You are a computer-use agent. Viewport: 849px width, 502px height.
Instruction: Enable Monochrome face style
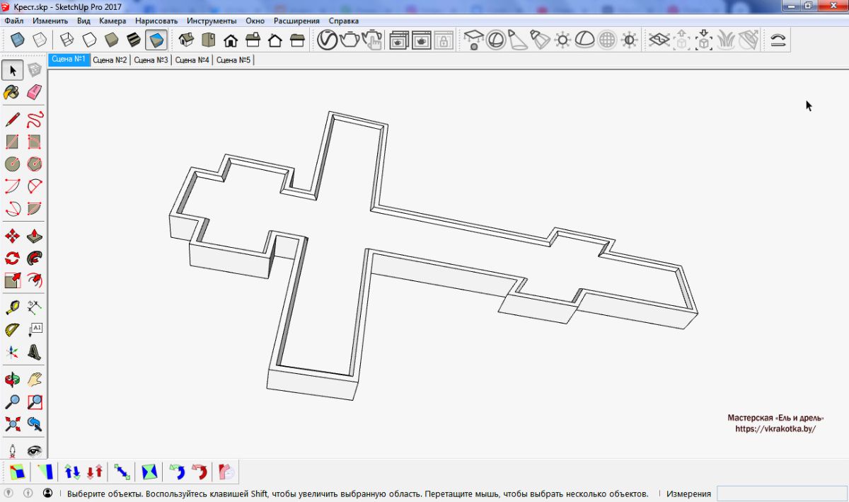156,40
